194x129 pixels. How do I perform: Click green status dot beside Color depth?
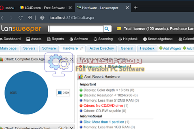coord(81,90)
